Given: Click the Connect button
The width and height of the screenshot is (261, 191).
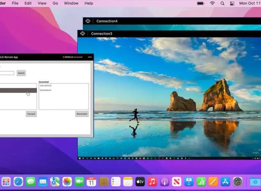Looking at the screenshot, I should point(31,114).
